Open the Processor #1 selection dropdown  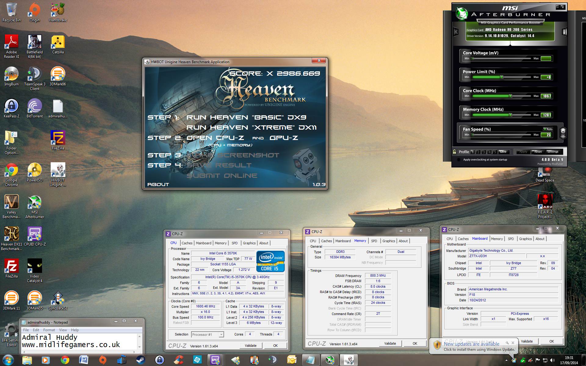(x=208, y=335)
